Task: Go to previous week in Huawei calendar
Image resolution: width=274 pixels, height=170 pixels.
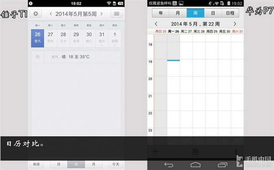Action: coord(156,24)
